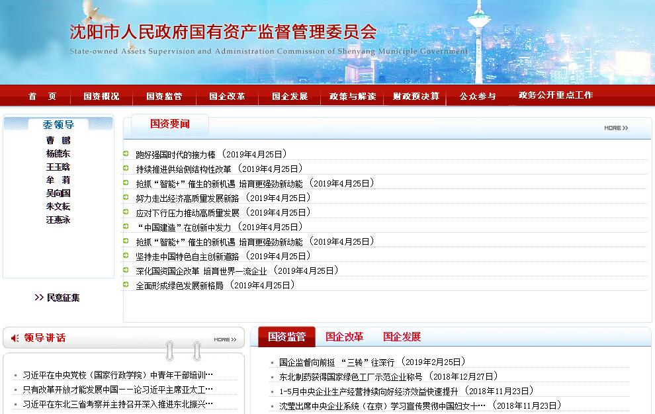The image size is (655, 414).
Task: Read the news 深化国资国企改革 培育世界一流企业
Action: click(x=201, y=270)
